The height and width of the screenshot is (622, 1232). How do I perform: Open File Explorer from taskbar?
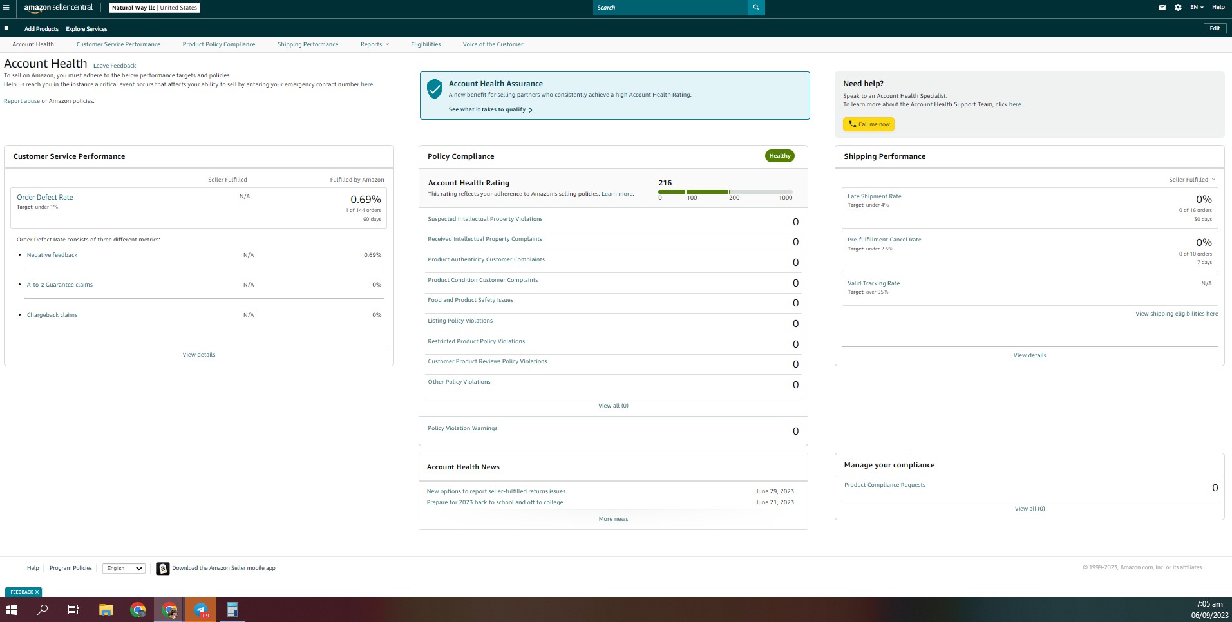pos(106,609)
